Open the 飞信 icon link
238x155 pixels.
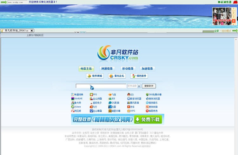(112, 95)
